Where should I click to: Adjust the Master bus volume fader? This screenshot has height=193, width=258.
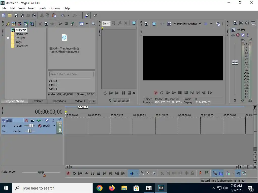pos(235,62)
